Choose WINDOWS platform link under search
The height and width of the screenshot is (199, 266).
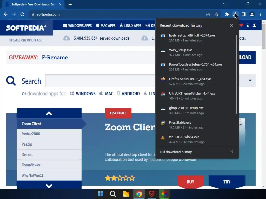click(83, 94)
